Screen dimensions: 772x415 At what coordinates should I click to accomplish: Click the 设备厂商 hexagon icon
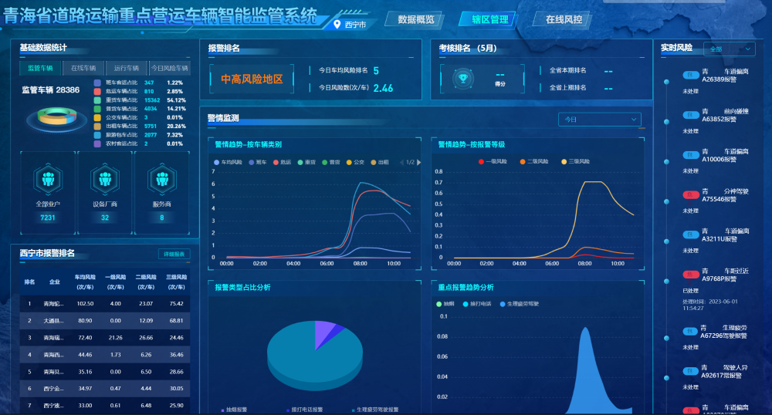(105, 179)
